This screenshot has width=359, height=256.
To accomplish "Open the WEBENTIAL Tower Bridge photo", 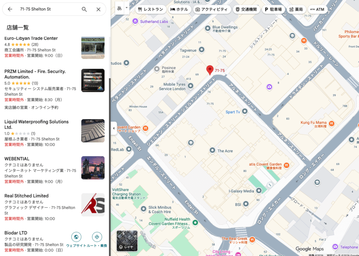I will (x=93, y=168).
